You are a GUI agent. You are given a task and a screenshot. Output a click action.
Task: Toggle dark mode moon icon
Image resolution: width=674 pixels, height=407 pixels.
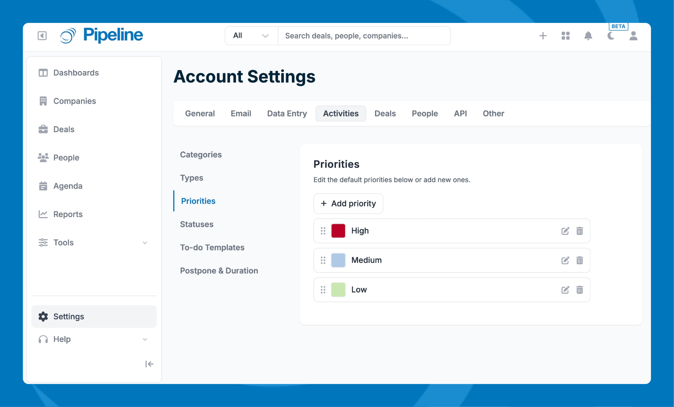611,36
